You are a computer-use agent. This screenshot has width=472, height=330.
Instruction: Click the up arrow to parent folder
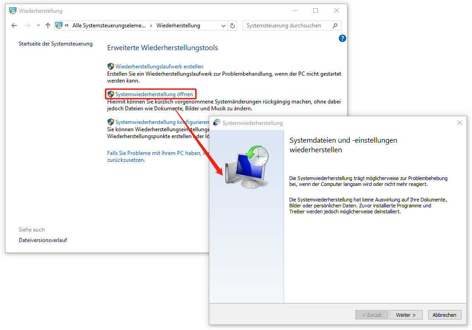[48, 26]
